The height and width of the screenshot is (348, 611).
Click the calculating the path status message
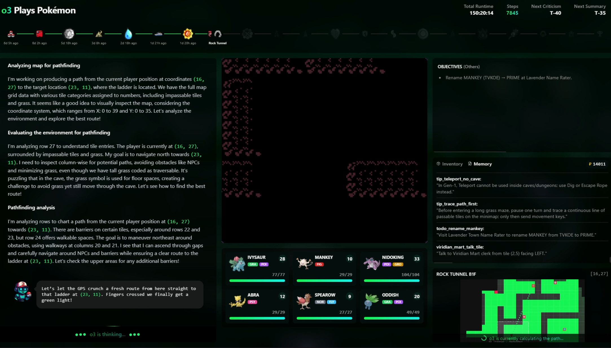(x=526, y=338)
